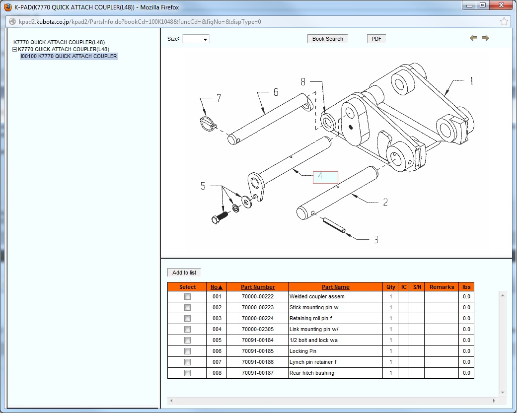
Task: Tick checkbox for part 70091-00184
Action: (x=187, y=340)
